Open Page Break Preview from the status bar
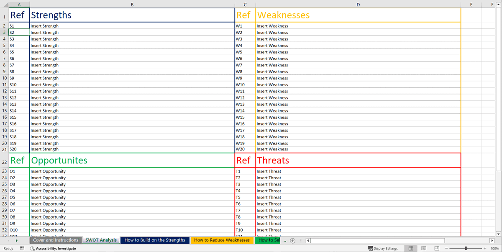The width and height of the screenshot is (502, 252). click(437, 248)
